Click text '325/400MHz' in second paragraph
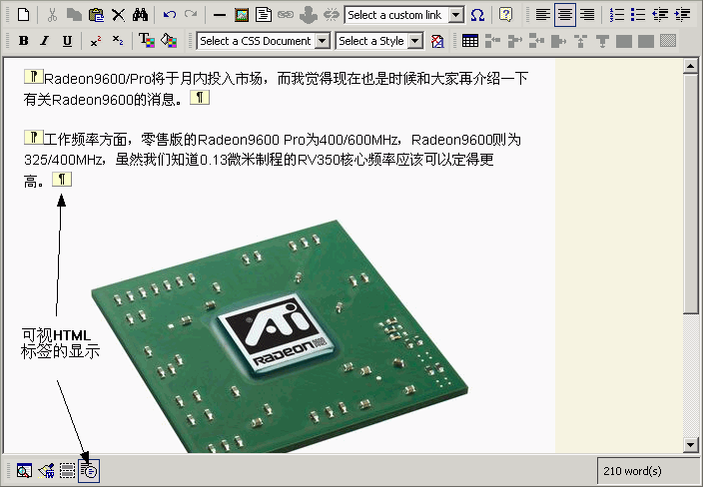The image size is (703, 487). [63, 160]
